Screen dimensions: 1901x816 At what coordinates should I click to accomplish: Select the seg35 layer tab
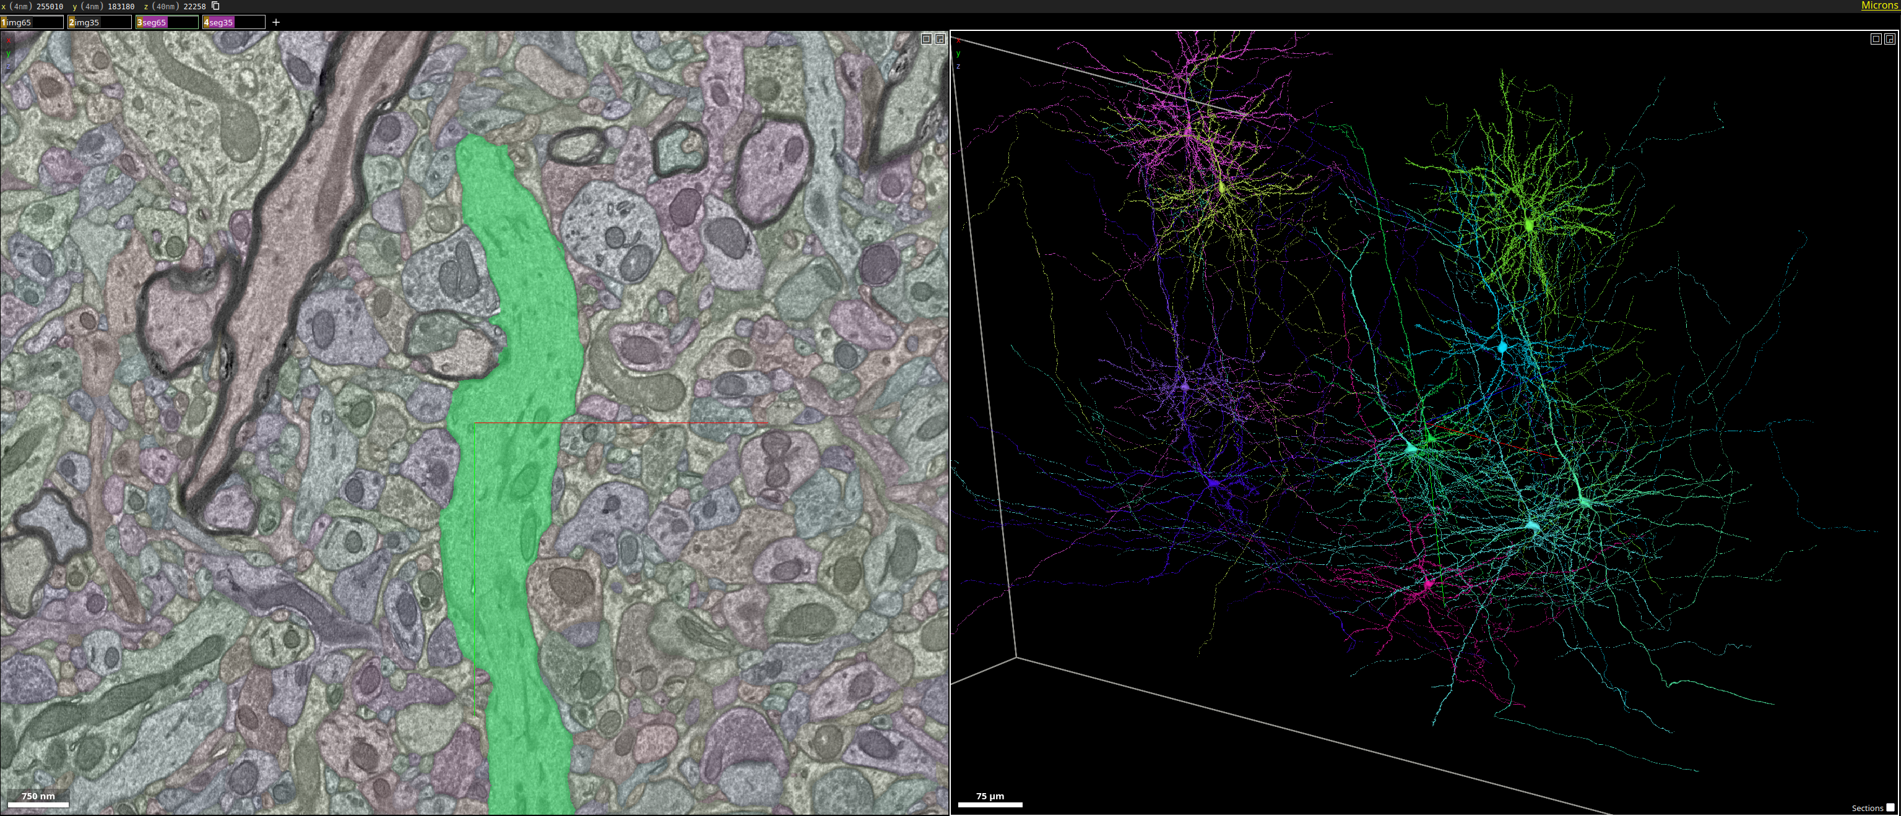click(223, 22)
